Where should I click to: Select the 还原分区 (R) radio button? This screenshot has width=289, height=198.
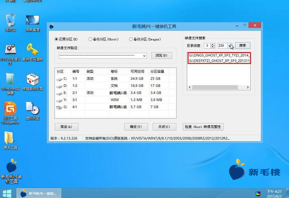(56, 39)
